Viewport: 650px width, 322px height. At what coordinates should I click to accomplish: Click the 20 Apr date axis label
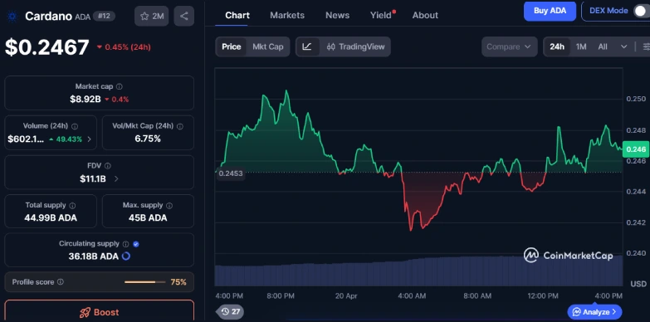pyautogui.click(x=346, y=296)
